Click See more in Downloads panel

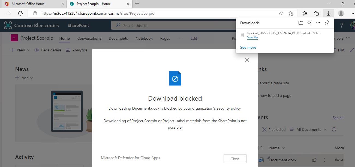coord(248,47)
